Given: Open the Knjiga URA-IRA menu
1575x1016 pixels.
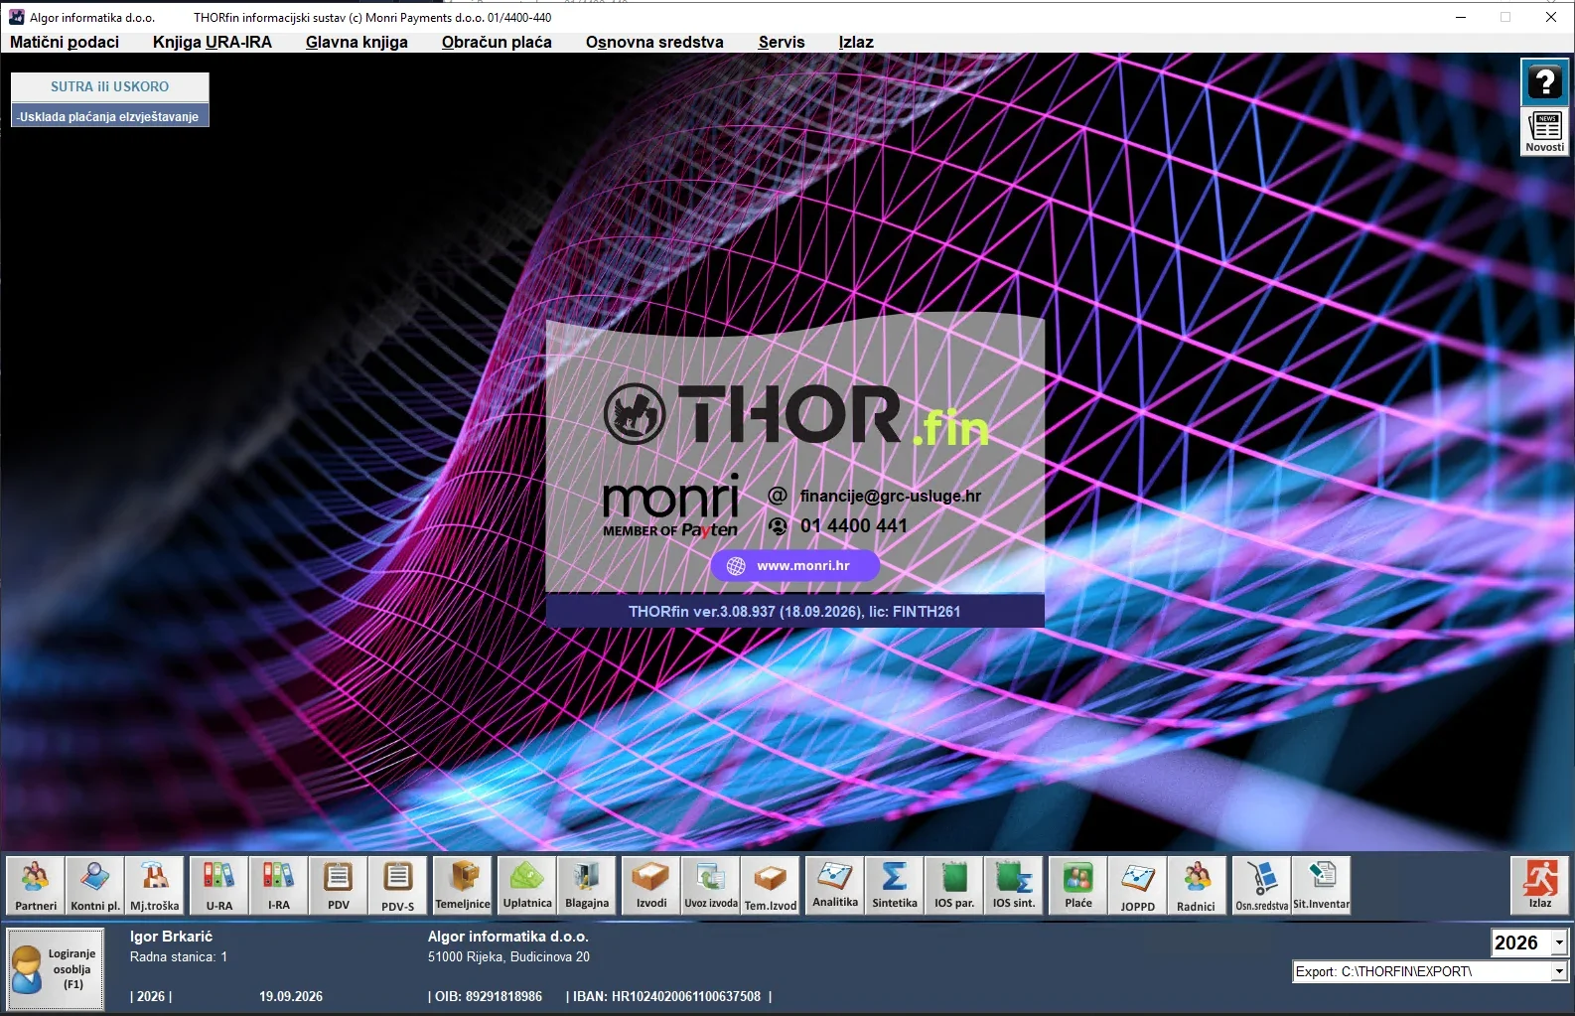Looking at the screenshot, I should [x=213, y=42].
